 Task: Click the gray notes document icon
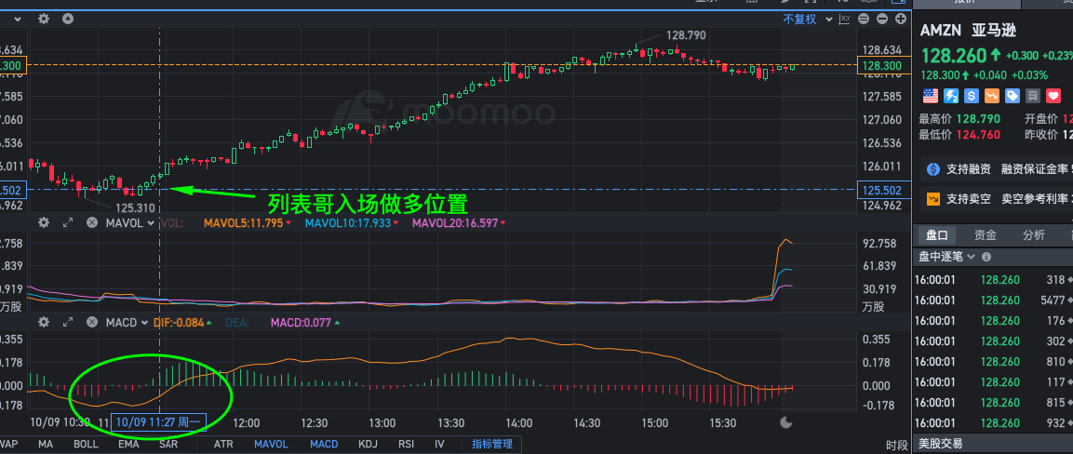coord(1033,96)
